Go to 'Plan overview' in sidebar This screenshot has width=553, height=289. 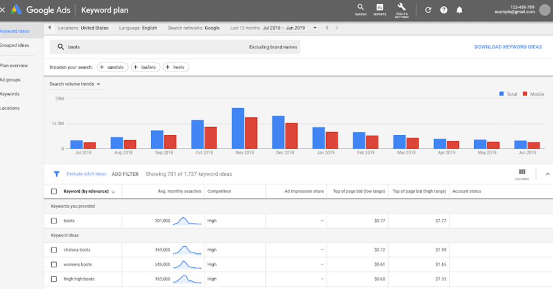[14, 66]
